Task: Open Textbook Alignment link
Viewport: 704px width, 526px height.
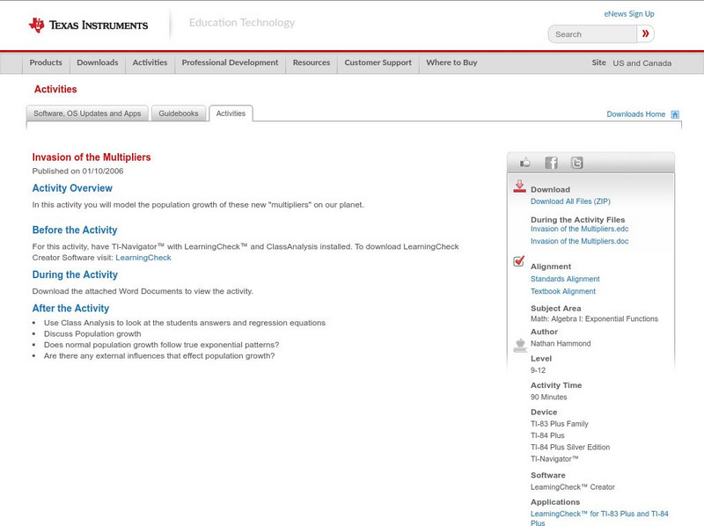Action: click(x=563, y=291)
